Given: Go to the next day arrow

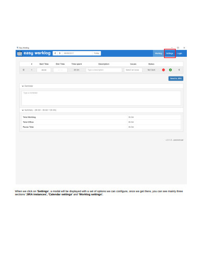Looking at the screenshot, I should [60, 53].
